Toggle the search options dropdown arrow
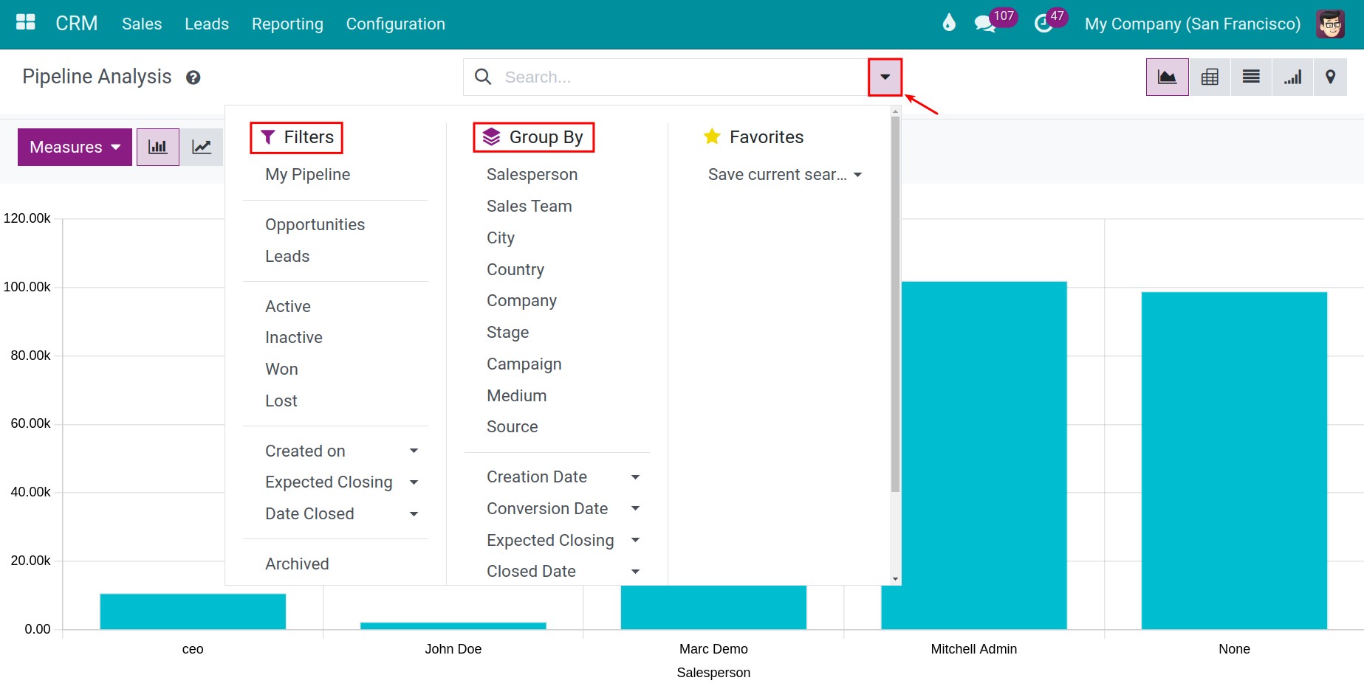 885,77
